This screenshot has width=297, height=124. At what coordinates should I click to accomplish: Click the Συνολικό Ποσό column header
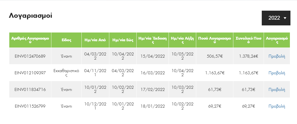coord(249,40)
